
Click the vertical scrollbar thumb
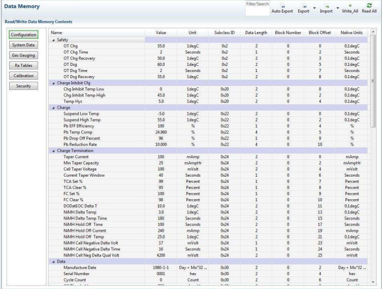click(373, 81)
